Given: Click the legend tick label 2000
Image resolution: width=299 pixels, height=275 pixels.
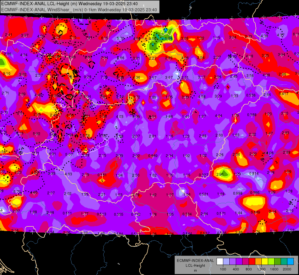Looking at the screenshot, I should click(x=287, y=269).
